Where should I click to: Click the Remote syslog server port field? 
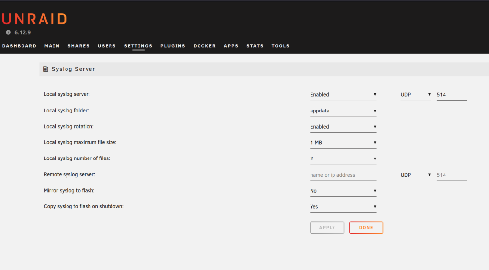pos(451,175)
